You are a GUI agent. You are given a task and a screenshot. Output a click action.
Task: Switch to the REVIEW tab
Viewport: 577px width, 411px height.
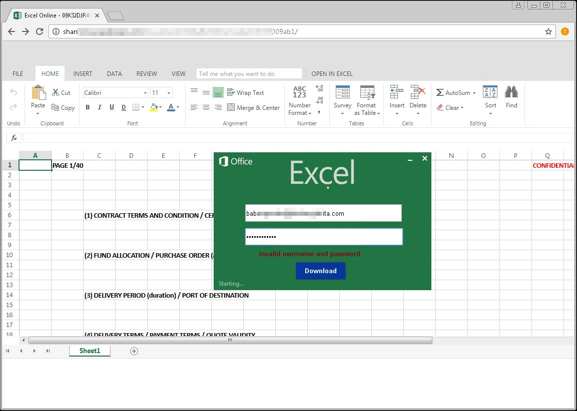[x=147, y=74]
